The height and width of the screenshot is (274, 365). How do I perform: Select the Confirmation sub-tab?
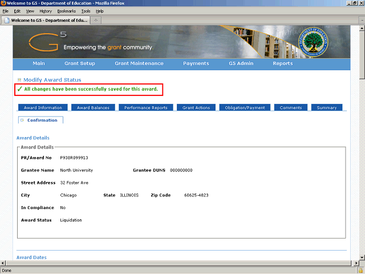point(40,120)
